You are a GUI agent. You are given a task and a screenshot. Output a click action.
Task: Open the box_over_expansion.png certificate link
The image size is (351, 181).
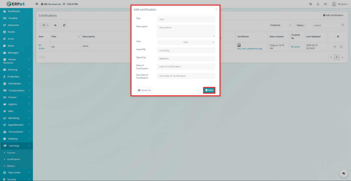[x=250, y=49]
